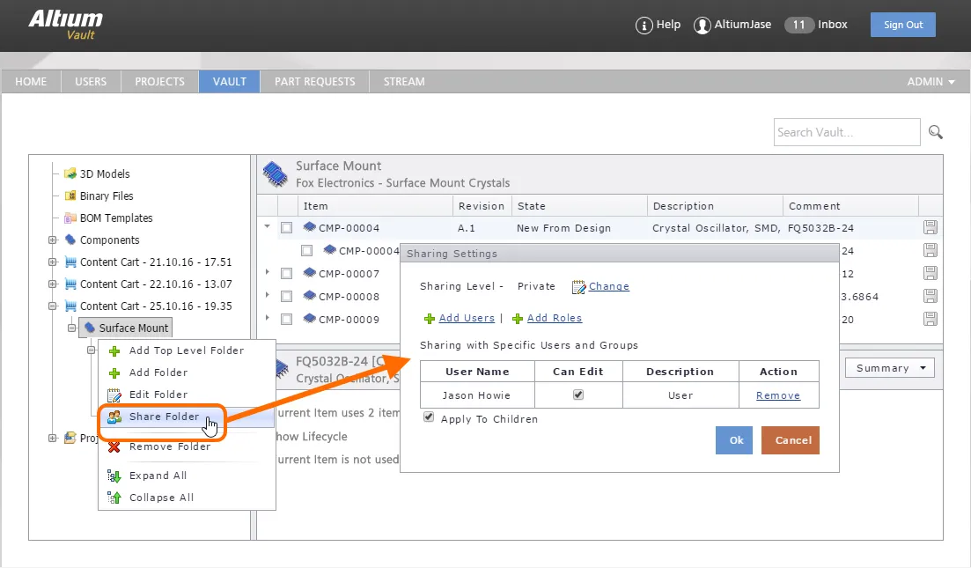
Task: Switch to the VAULT tab
Action: pyautogui.click(x=229, y=82)
